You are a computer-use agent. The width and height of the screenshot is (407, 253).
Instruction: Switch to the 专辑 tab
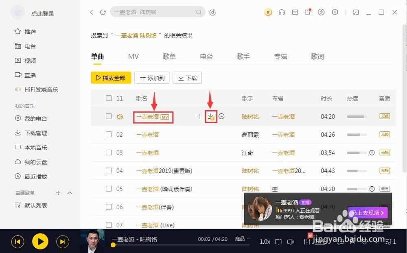(x=280, y=56)
